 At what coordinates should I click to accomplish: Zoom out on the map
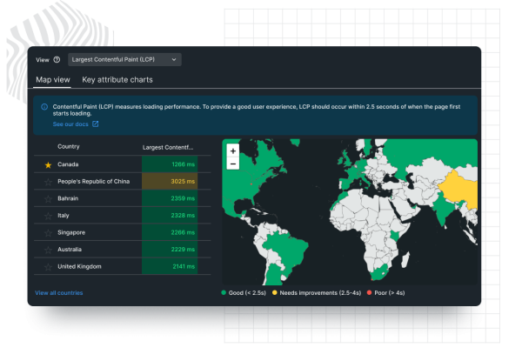click(x=232, y=164)
